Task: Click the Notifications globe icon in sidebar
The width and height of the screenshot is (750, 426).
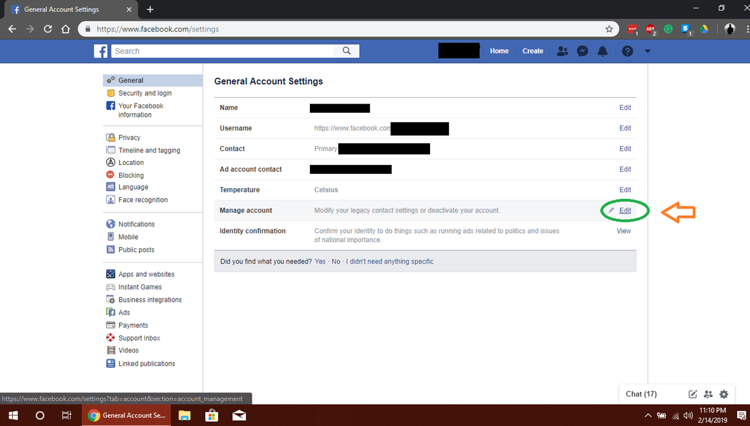Action: tap(111, 224)
